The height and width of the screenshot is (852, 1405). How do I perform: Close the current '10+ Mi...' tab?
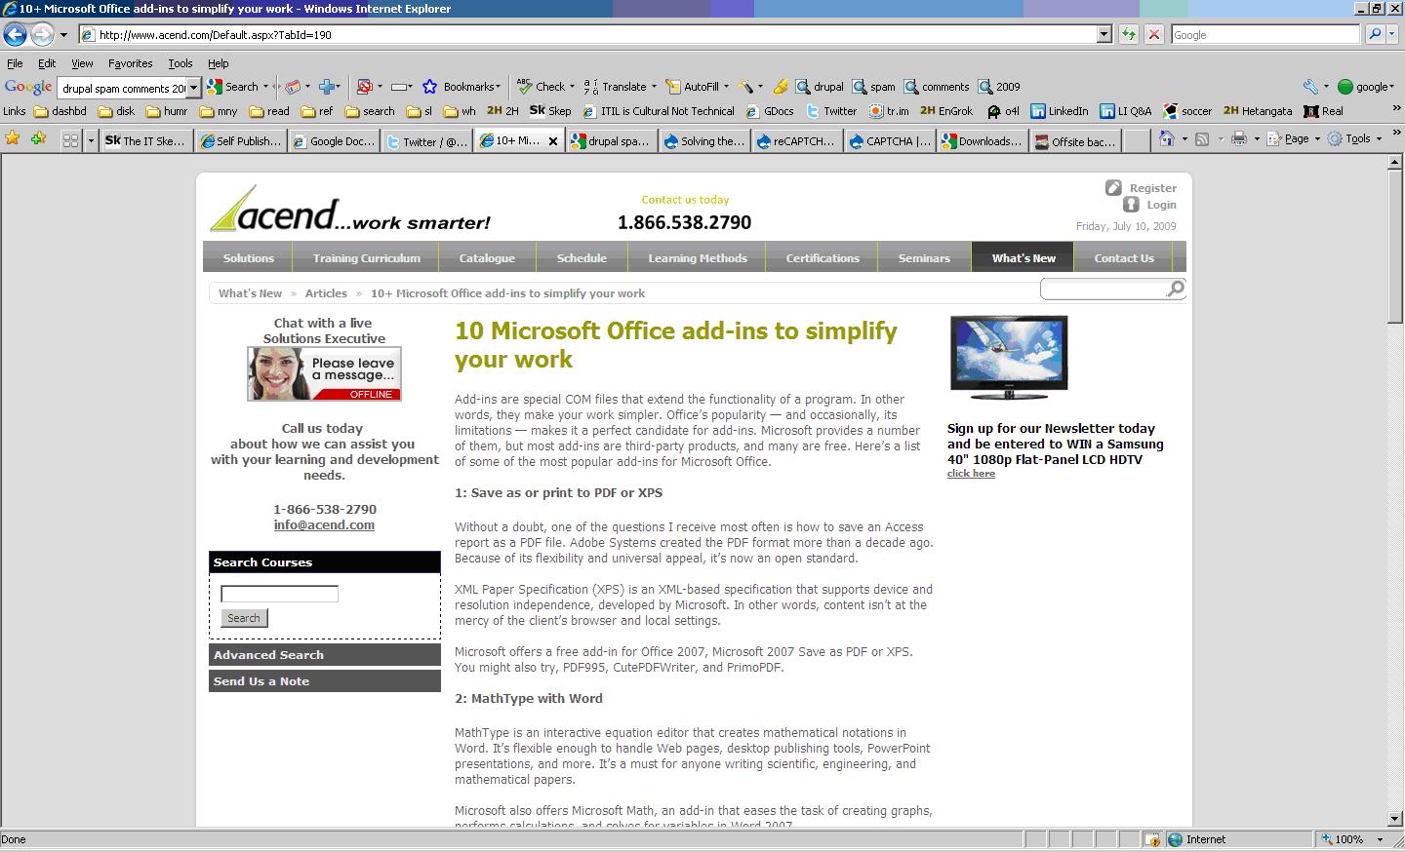pos(553,141)
